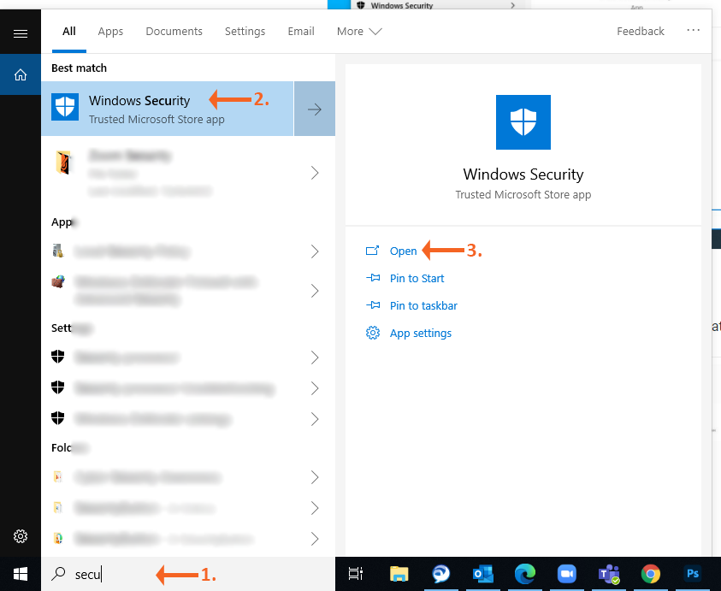Open Outlook from the taskbar

[483, 574]
